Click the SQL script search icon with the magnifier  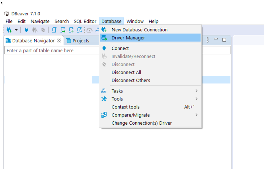point(79,30)
